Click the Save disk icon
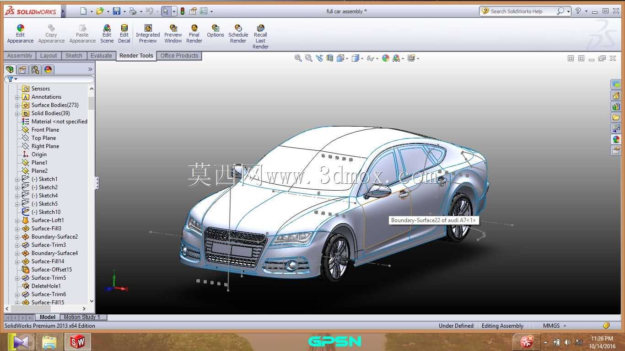This screenshot has height=351, width=625. tap(117, 11)
